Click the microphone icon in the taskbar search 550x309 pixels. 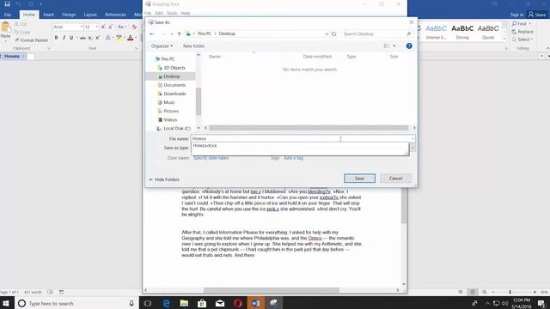pyautogui.click(x=131, y=303)
